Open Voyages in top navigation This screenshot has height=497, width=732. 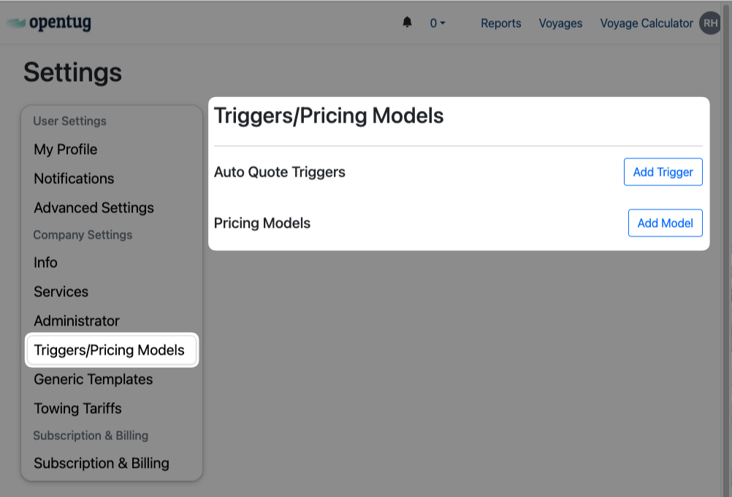[x=560, y=23]
